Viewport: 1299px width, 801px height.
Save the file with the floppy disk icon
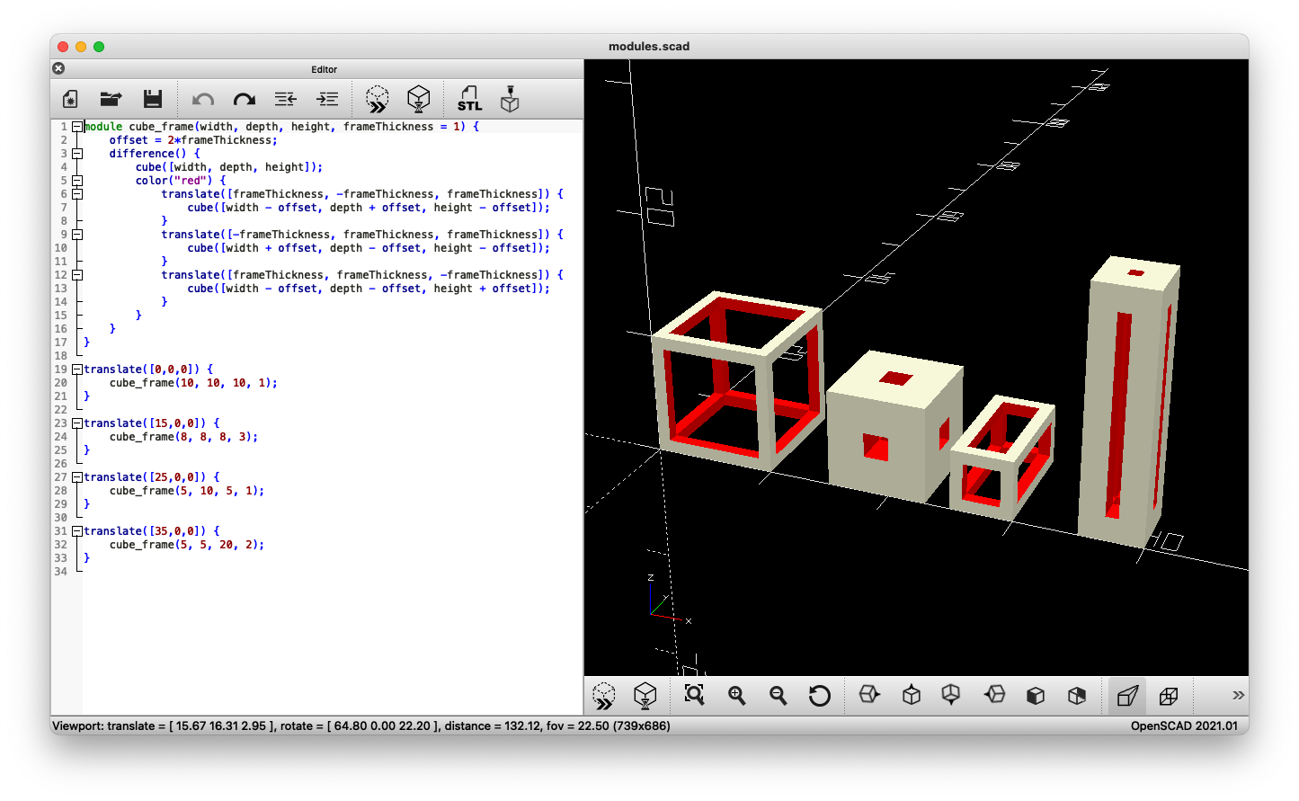[x=153, y=100]
